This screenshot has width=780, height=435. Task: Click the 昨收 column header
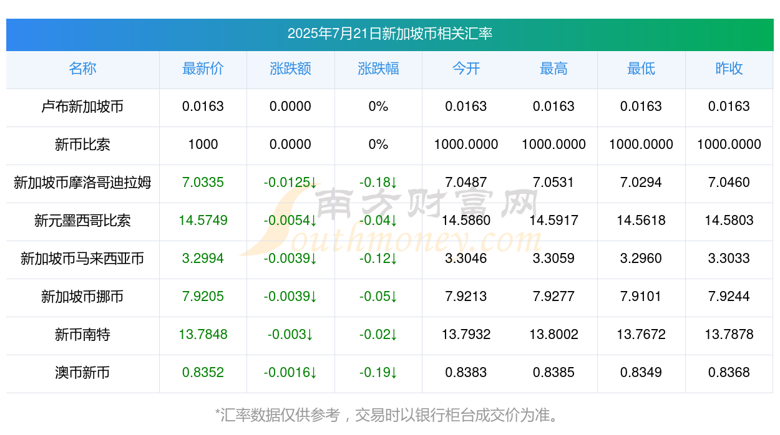(x=729, y=69)
